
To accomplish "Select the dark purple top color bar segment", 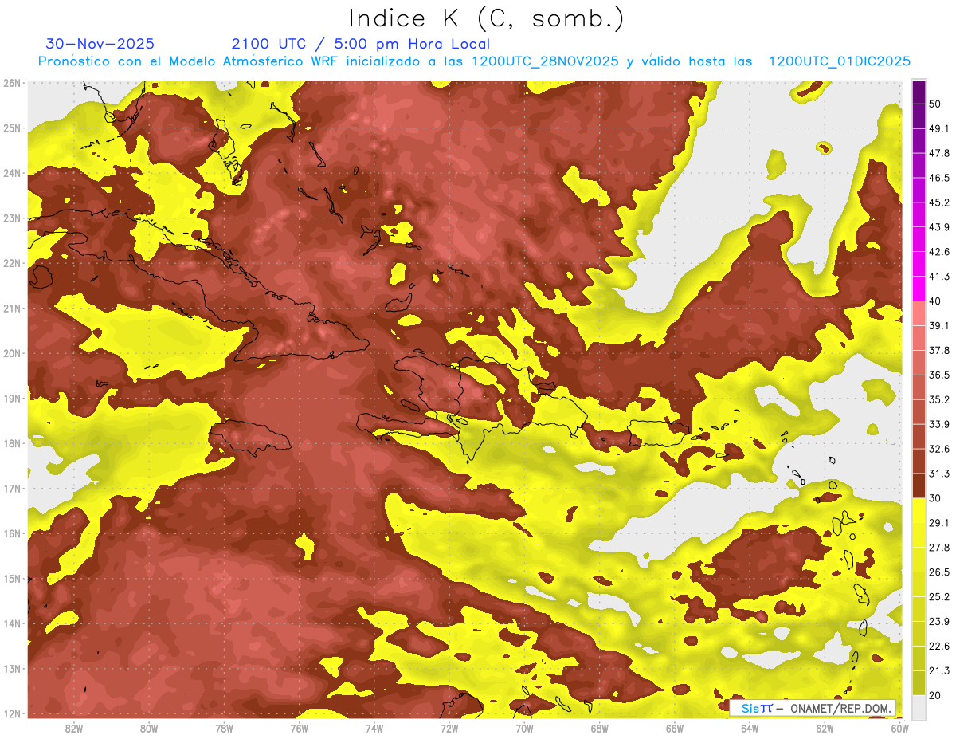I will 919,92.
